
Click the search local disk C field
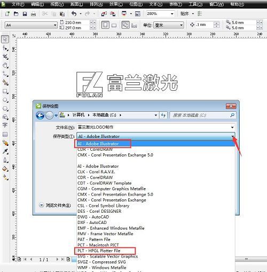203,115
